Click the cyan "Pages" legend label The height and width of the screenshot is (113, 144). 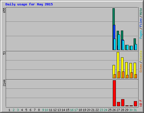(141, 34)
